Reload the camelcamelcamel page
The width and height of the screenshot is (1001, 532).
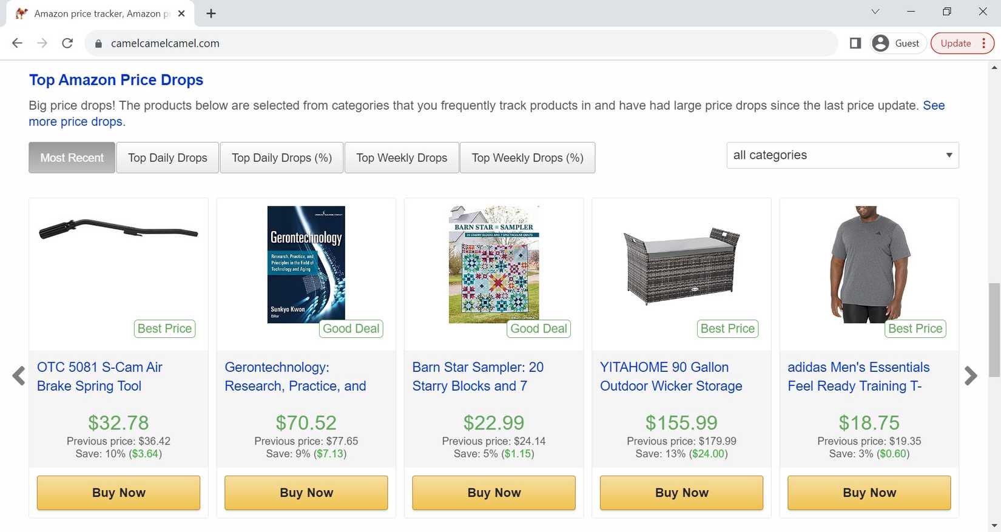pyautogui.click(x=67, y=43)
